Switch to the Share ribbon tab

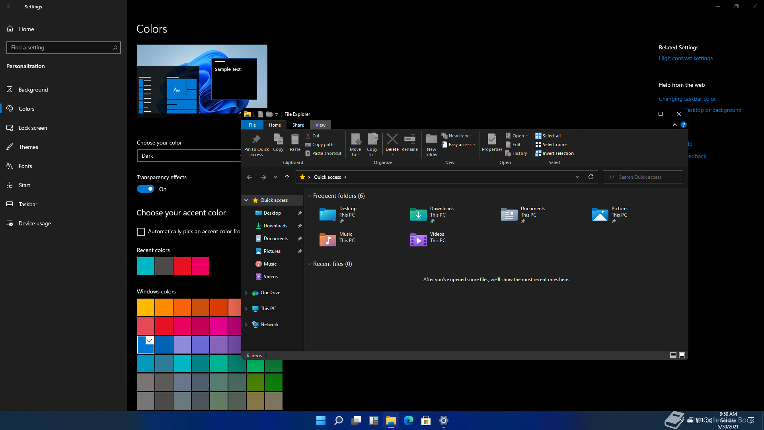(x=298, y=125)
